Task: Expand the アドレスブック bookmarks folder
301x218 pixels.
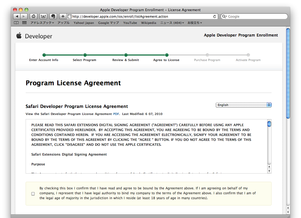Action: (42, 23)
